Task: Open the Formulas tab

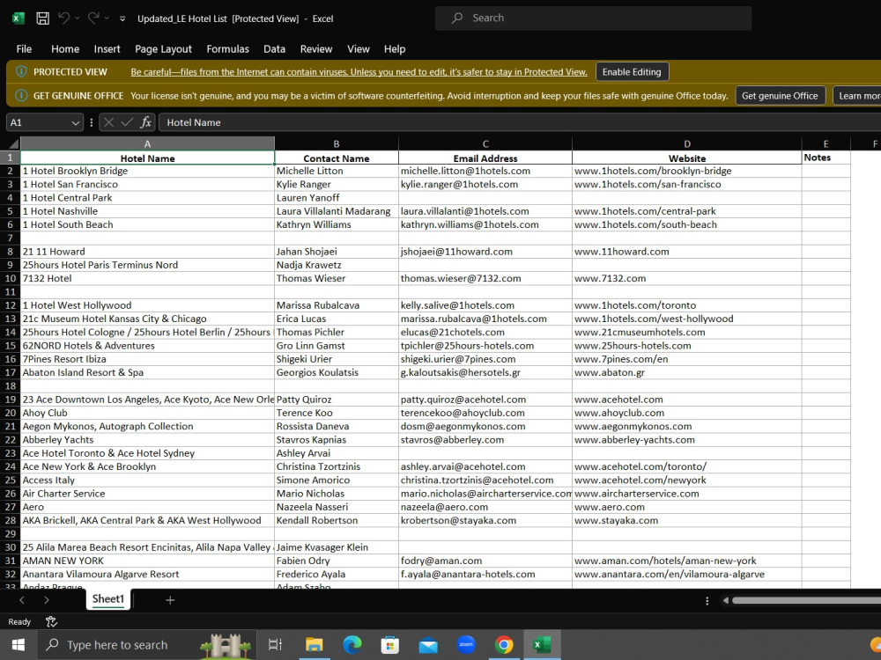Action: click(x=227, y=48)
